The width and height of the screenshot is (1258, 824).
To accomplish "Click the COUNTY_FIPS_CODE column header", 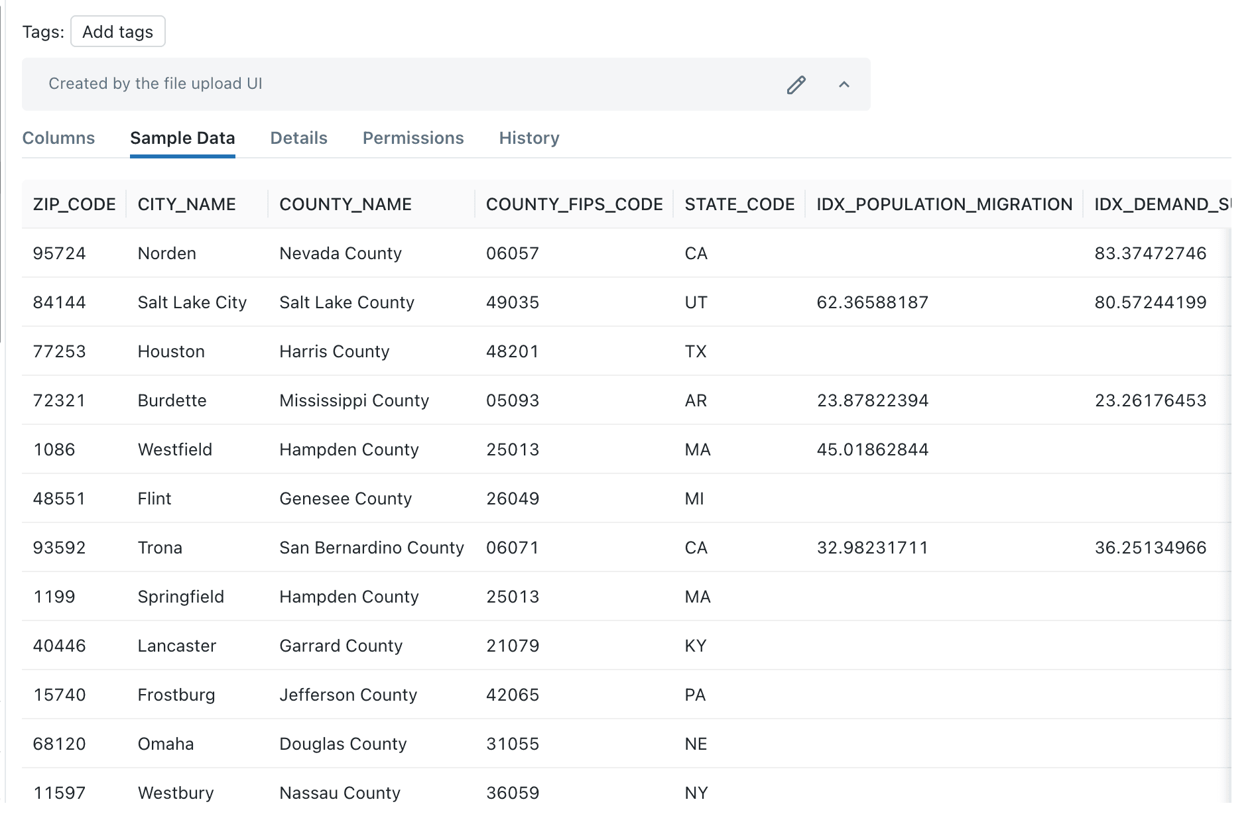I will 574,204.
